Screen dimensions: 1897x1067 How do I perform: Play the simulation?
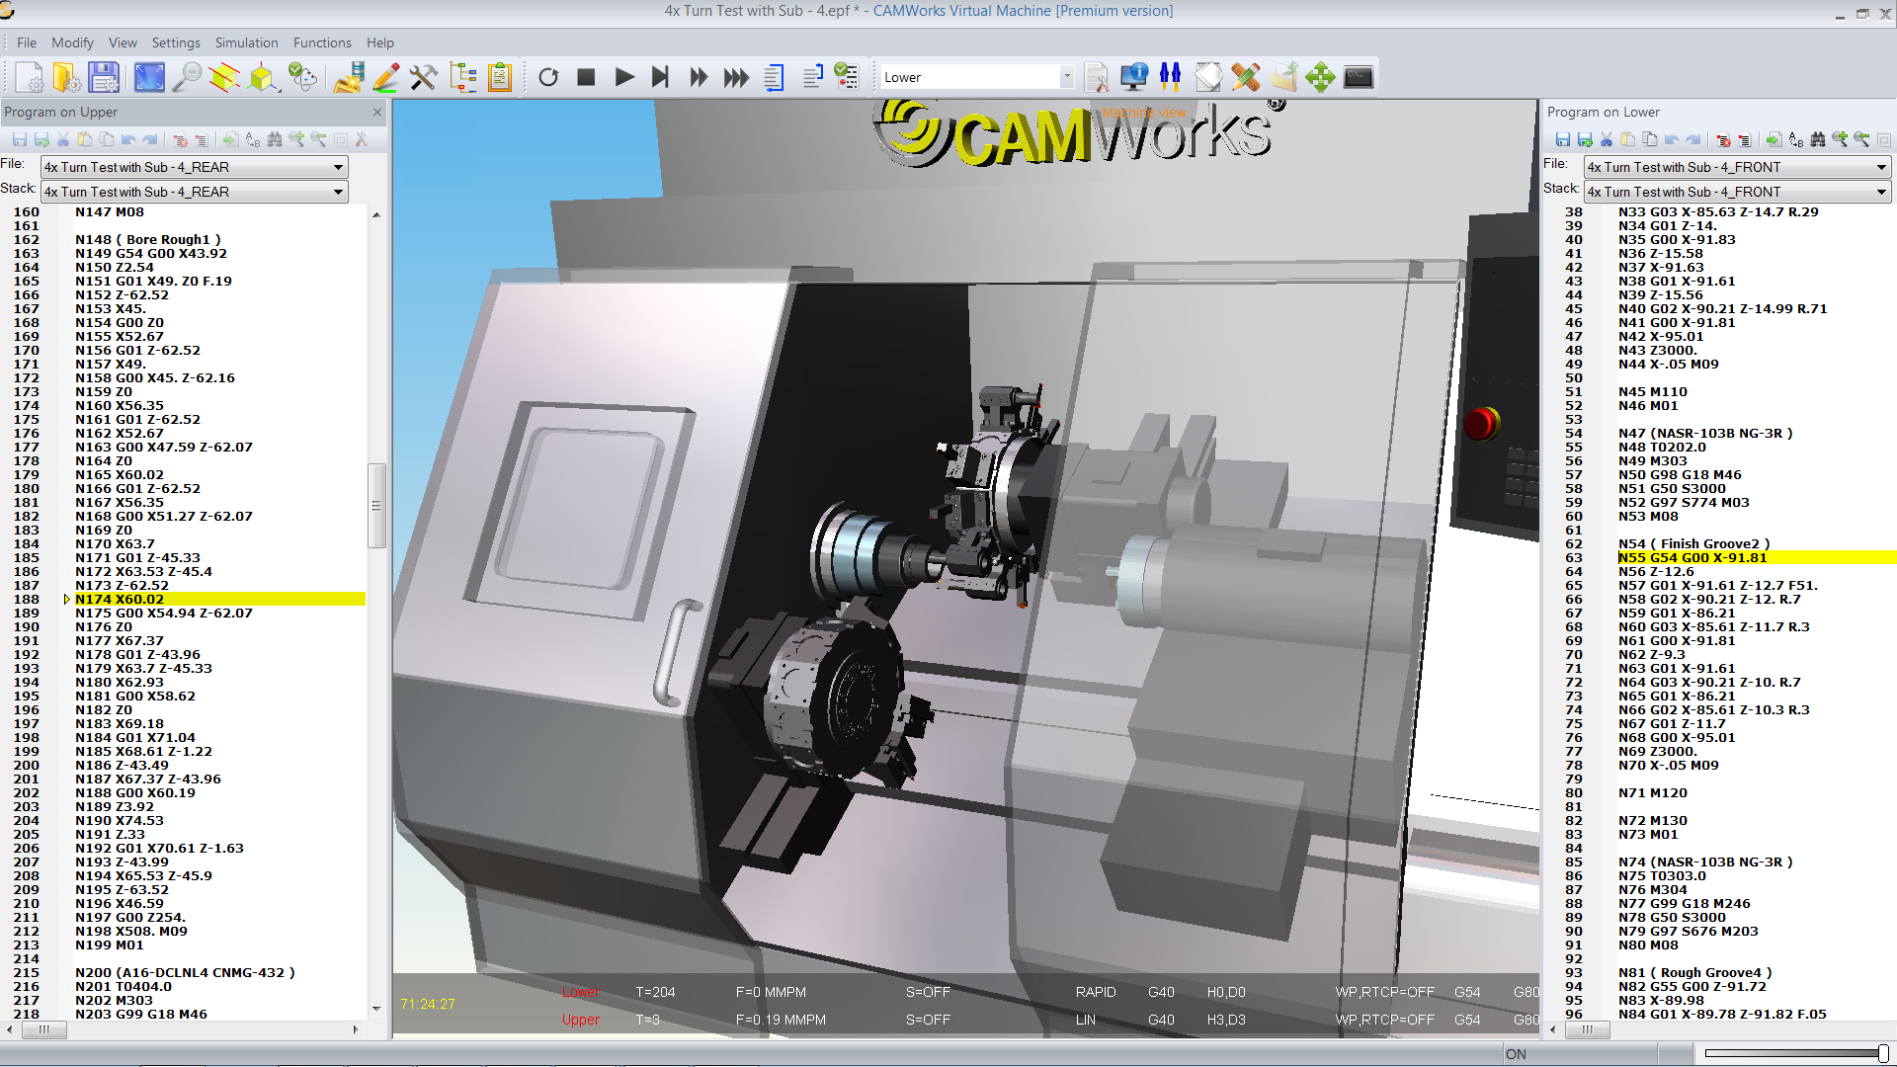pos(623,77)
